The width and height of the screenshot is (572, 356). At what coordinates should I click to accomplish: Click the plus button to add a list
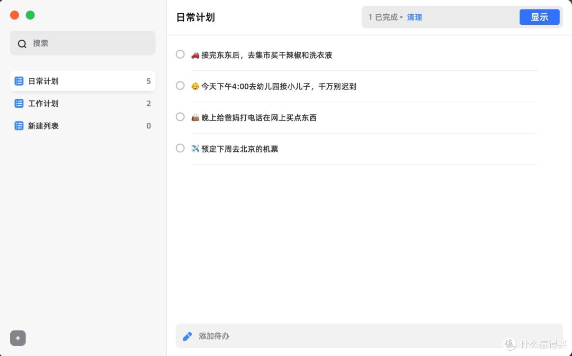tap(18, 338)
